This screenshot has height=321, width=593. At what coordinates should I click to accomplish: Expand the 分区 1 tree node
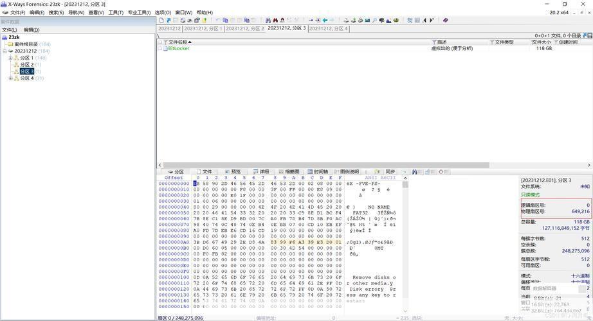(x=10, y=58)
